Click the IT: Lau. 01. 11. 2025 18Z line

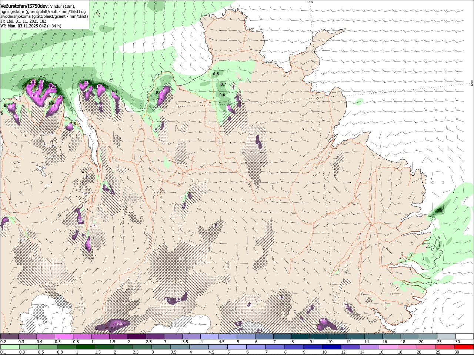[23, 21]
